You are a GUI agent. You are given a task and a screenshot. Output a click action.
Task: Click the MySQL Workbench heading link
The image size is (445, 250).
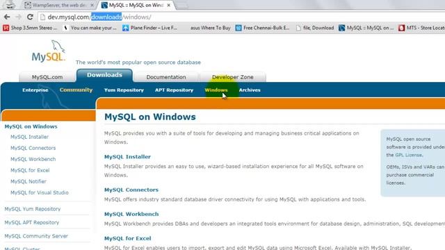click(131, 214)
